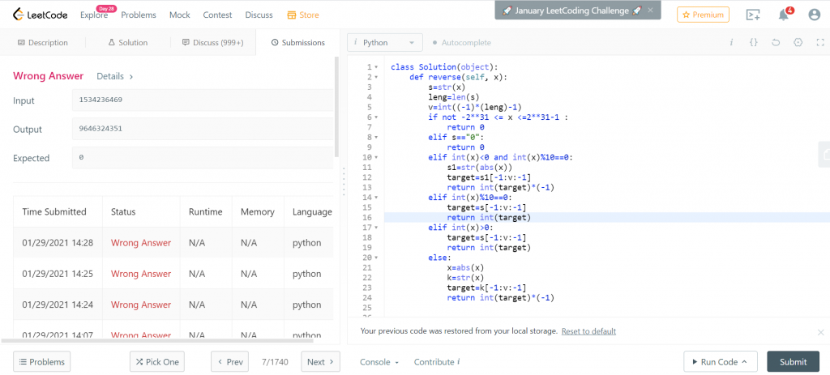
Task: Click the Premium button
Action: point(703,15)
